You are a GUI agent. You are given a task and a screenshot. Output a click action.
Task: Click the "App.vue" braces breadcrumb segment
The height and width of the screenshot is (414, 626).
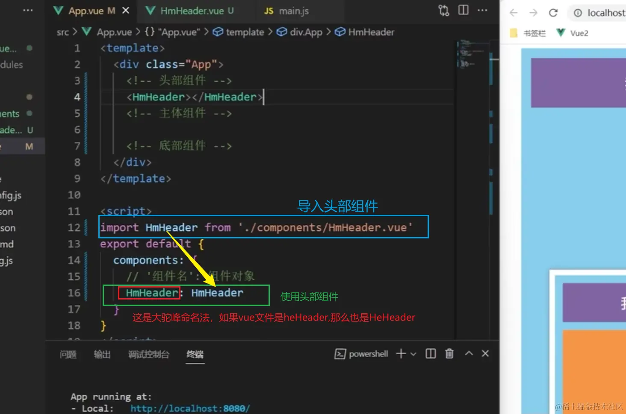point(172,32)
